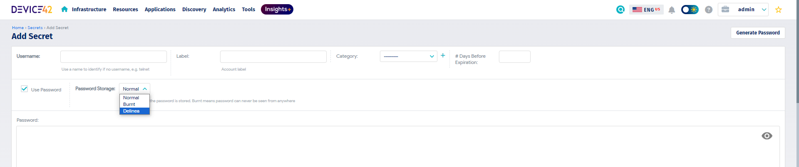The image size is (799, 167).
Task: Open the Infrastructure menu
Action: (x=89, y=9)
